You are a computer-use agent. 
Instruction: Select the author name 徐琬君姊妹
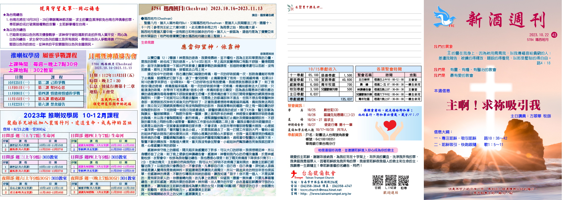pyautogui.click(x=267, y=54)
